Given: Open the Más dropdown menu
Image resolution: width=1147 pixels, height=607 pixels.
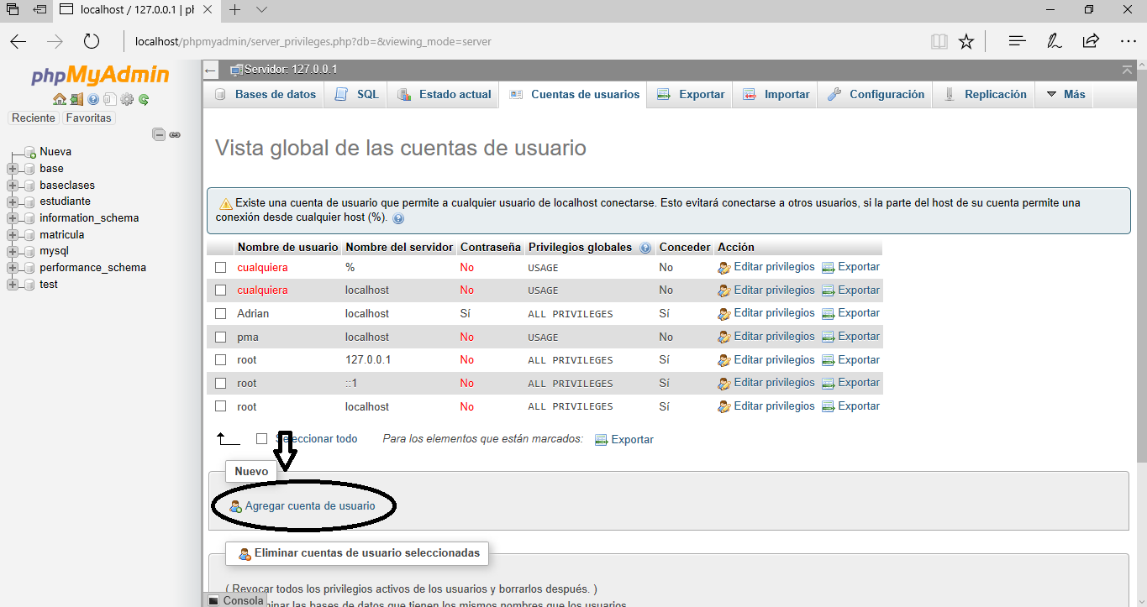Looking at the screenshot, I should pyautogui.click(x=1064, y=94).
